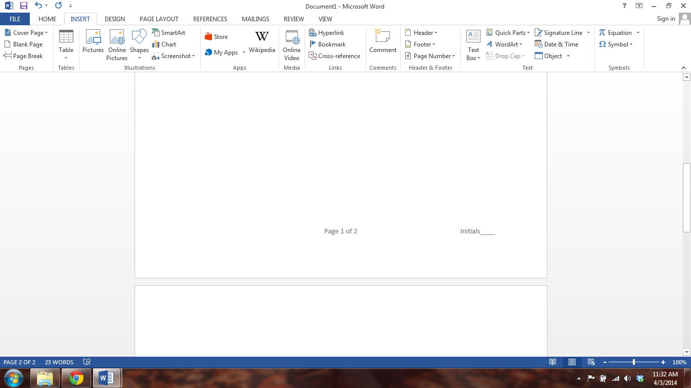Click the scroll down arrow

686,352
